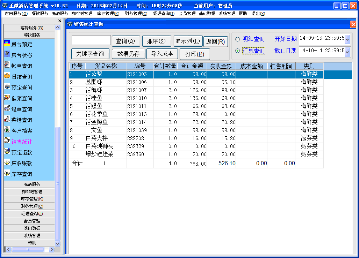Click the 查询(Q) button
Viewport: 359px width, 258px height.
[x=126, y=41]
